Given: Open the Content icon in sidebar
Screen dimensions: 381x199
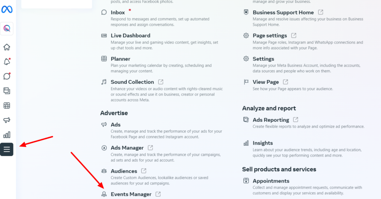Looking at the screenshot, I should pyautogui.click(x=7, y=91).
